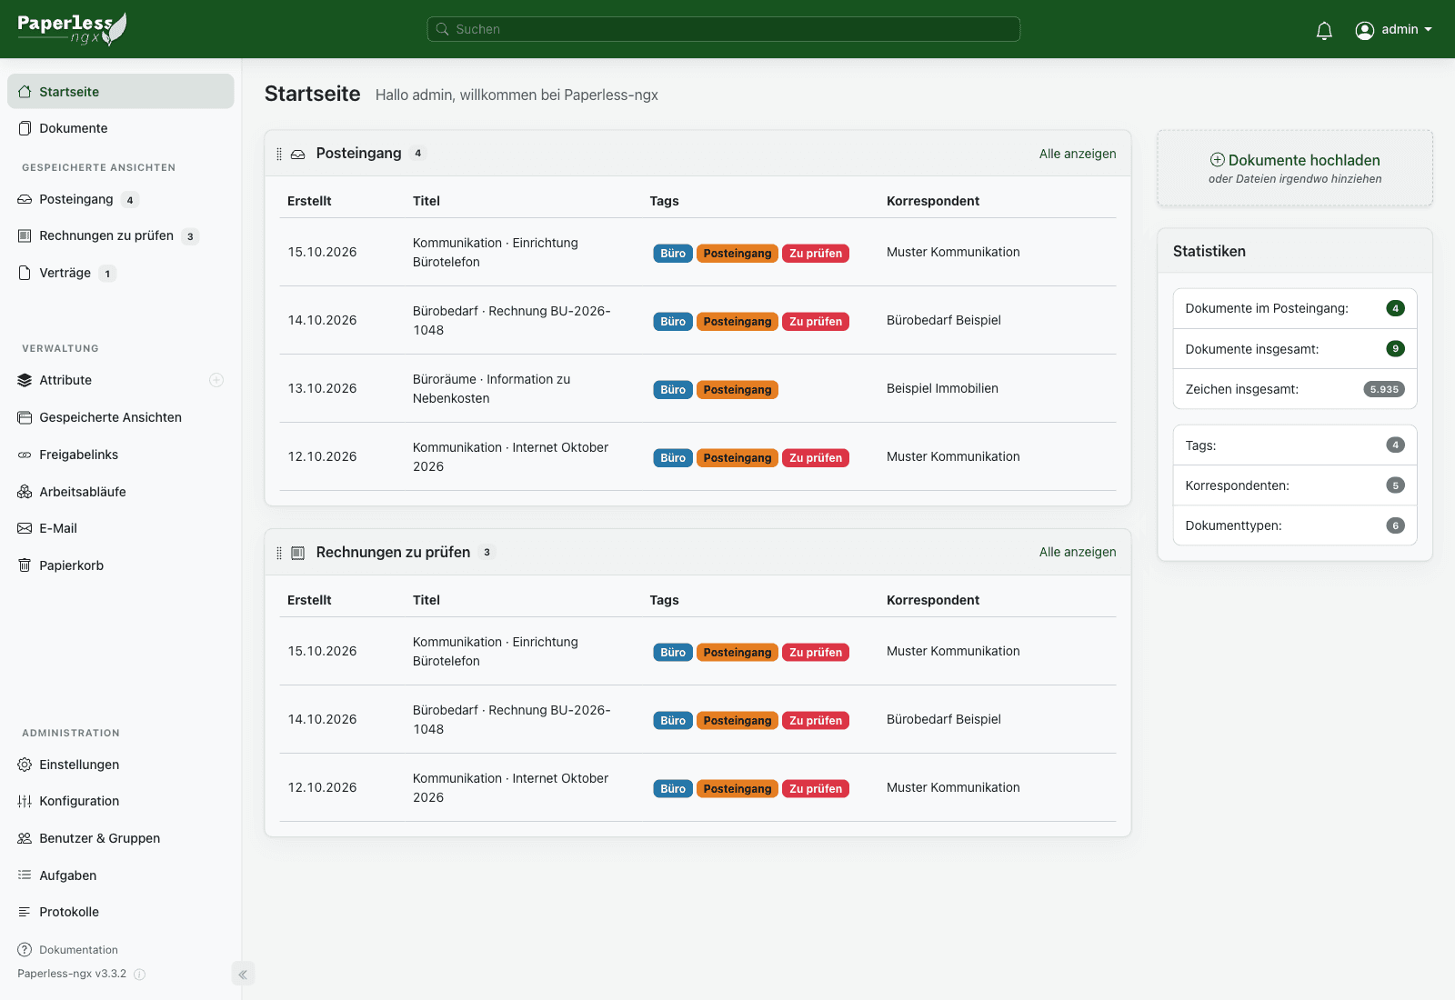This screenshot has width=1455, height=1000.
Task: Click Gespeicherte Ansichten window icon
Action: point(25,417)
